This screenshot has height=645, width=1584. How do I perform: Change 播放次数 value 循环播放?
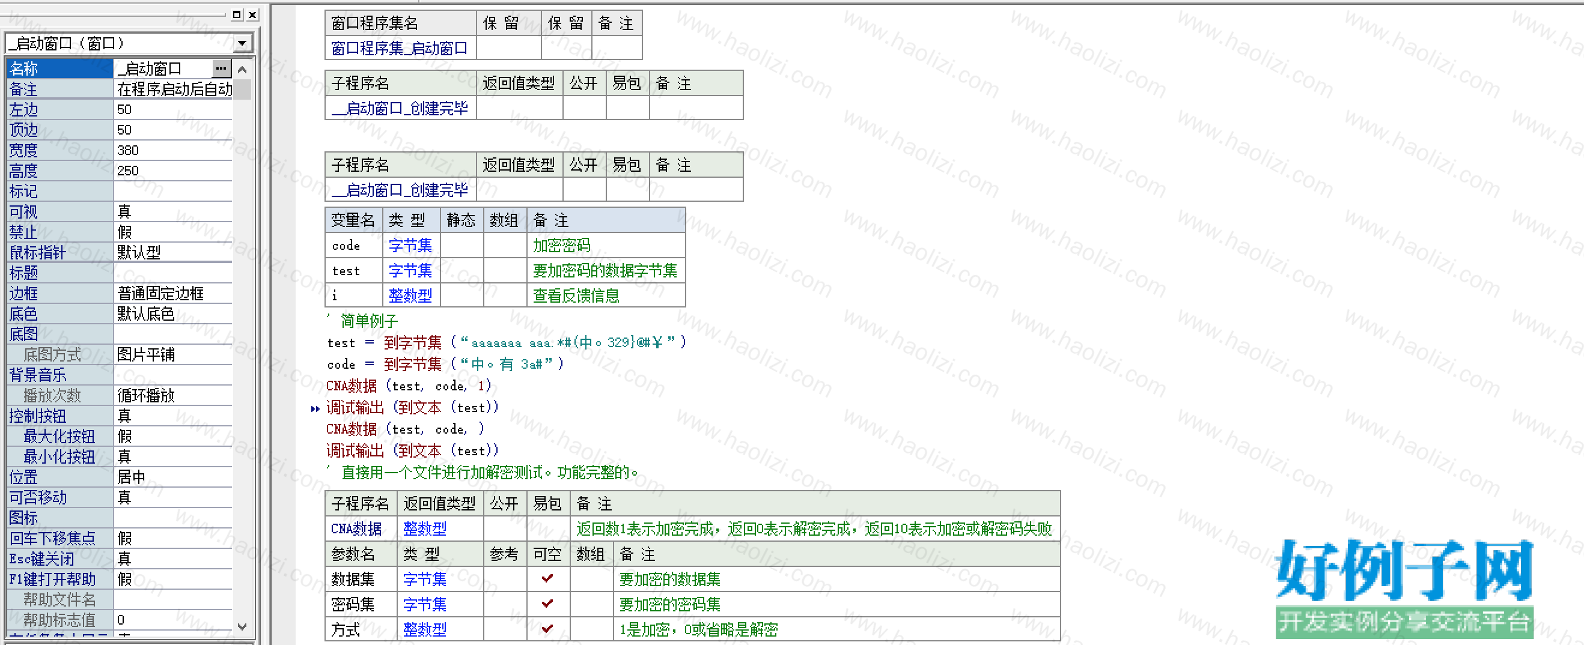pyautogui.click(x=174, y=395)
